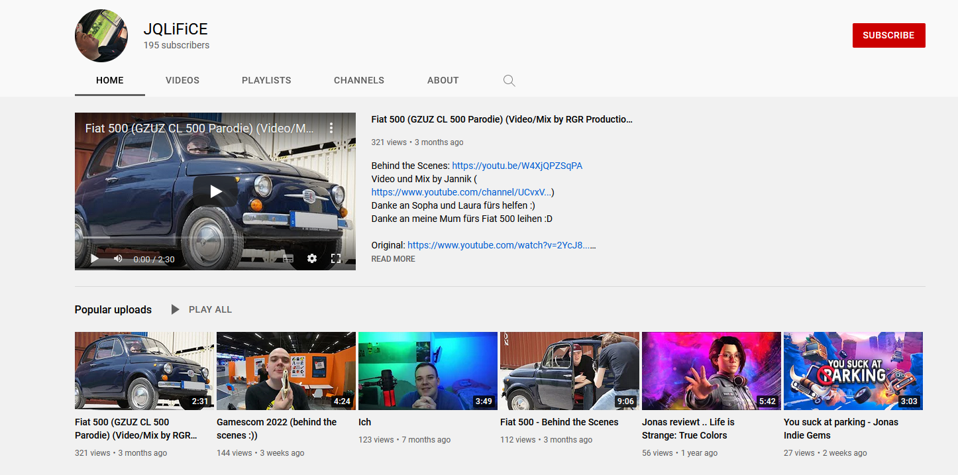Click '144 views • 3 weeks ago' text
Viewport: 958px width, 475px height.
click(x=260, y=453)
